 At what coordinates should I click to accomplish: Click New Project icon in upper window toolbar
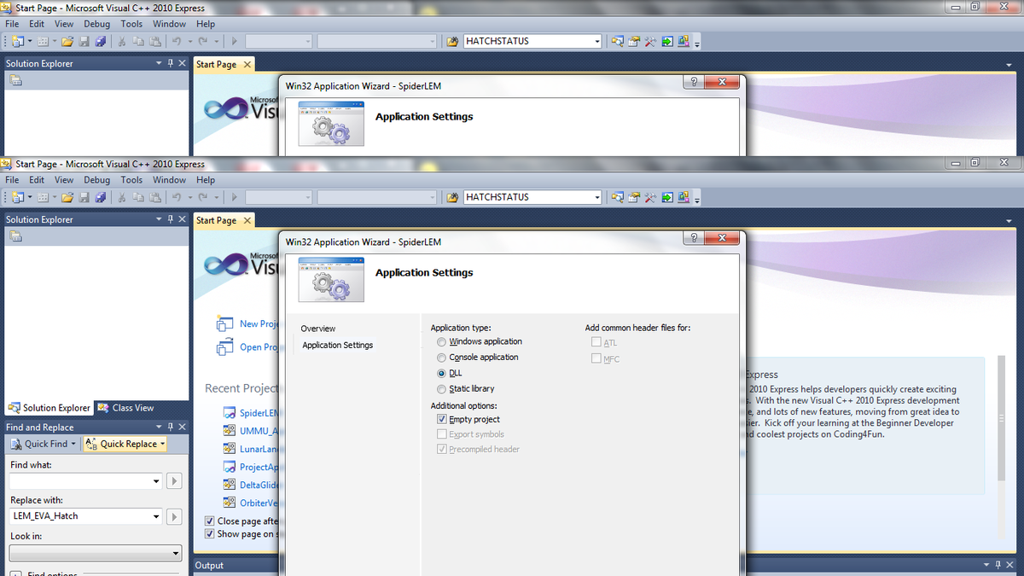[17, 41]
